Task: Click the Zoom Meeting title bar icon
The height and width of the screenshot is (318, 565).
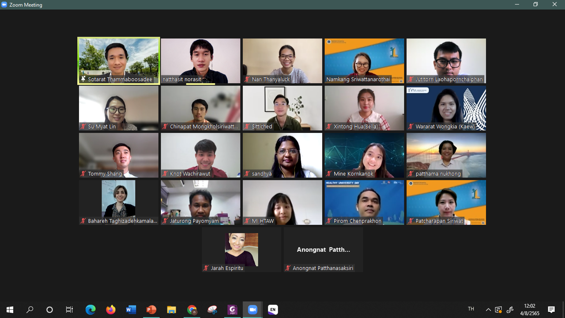Action: click(5, 5)
